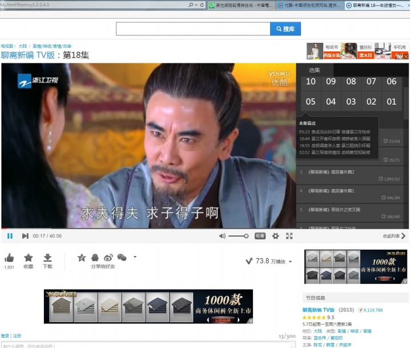Jump to highlight at 24:55
This screenshot has height=348, width=411.
pos(335,145)
